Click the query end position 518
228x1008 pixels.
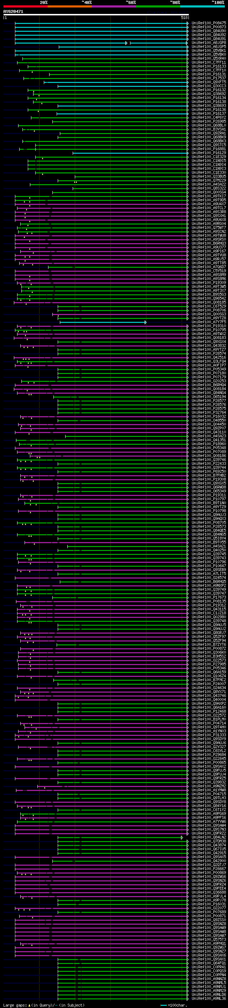coord(184,18)
